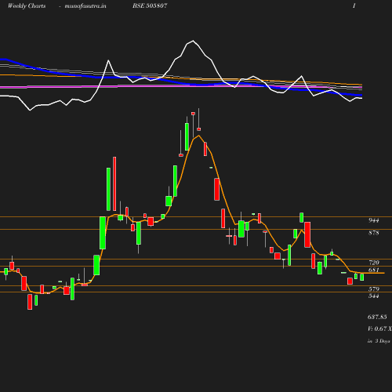
Task: Click the 'in 3 Days' text
Action: coord(379,341)
